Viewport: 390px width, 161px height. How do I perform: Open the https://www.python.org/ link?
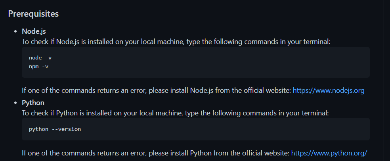(x=329, y=153)
